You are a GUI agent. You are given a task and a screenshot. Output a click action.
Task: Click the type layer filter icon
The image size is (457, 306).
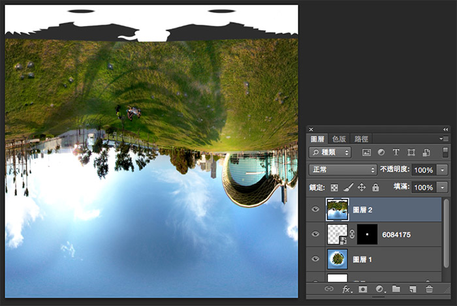tap(396, 152)
